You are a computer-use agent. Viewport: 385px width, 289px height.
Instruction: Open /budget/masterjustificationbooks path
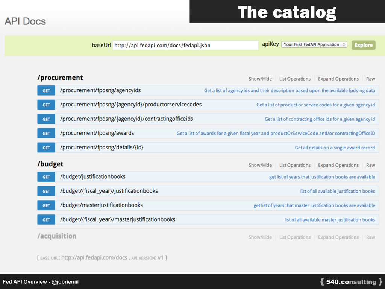point(102,205)
